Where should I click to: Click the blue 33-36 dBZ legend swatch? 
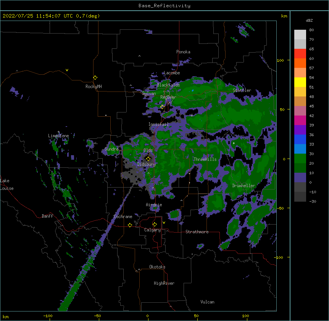[x=300, y=139]
